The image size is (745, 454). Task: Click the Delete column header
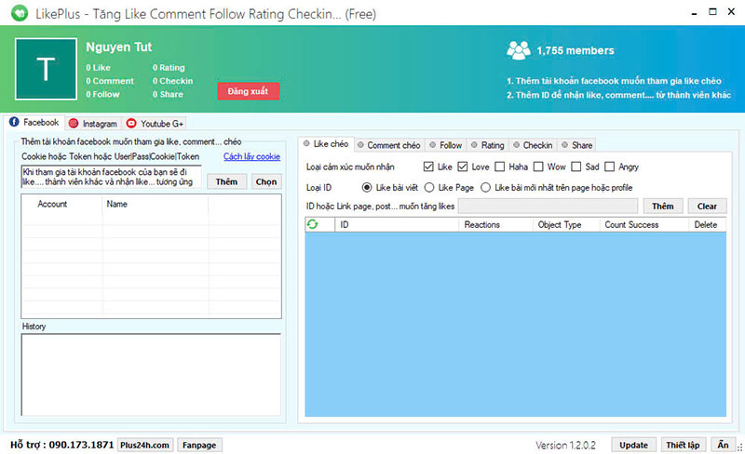706,224
